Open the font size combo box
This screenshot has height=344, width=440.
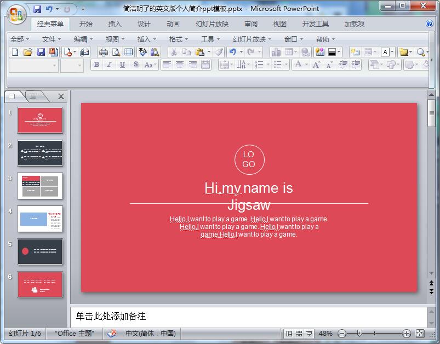click(x=72, y=65)
